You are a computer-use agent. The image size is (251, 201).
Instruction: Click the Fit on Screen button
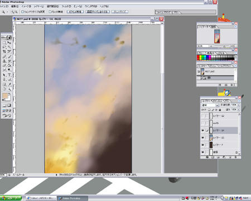click(x=98, y=12)
